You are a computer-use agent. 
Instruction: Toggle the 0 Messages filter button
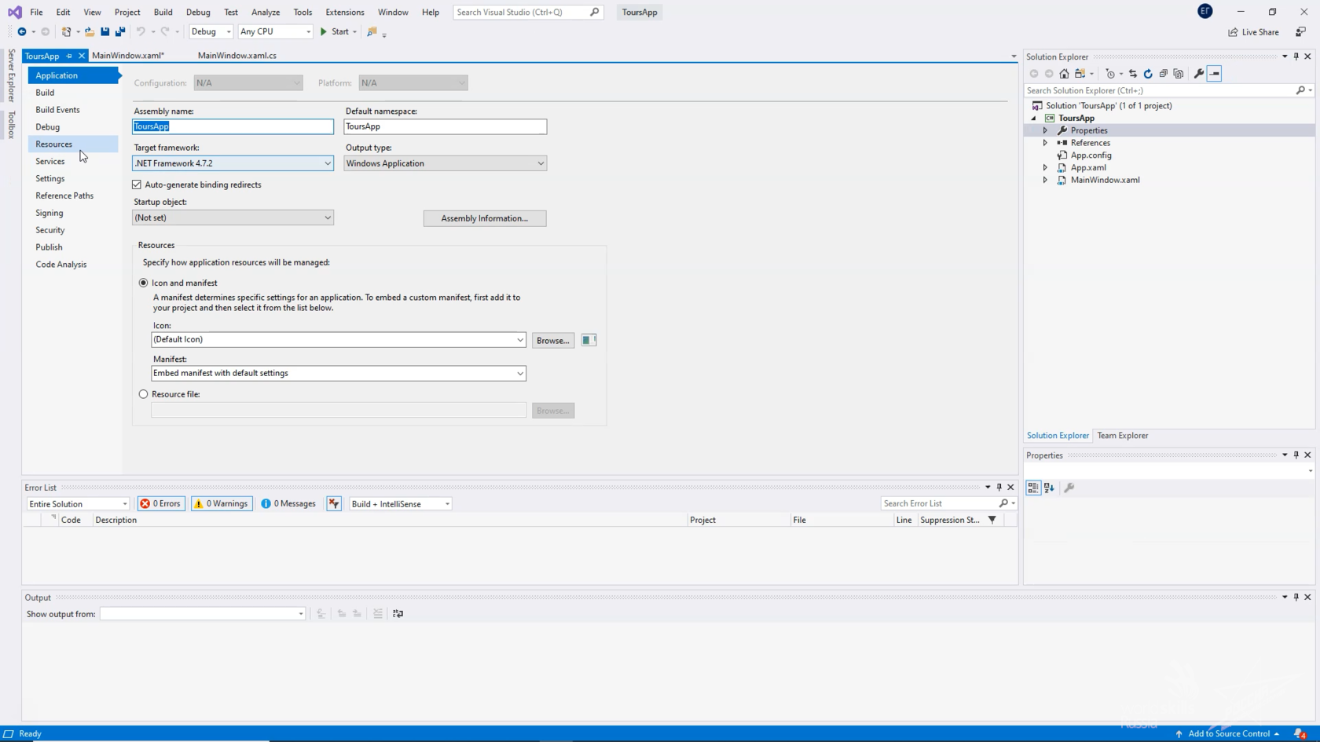point(288,504)
